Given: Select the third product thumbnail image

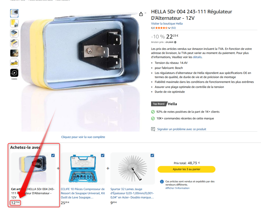Looking at the screenshot, I should click(14, 33).
